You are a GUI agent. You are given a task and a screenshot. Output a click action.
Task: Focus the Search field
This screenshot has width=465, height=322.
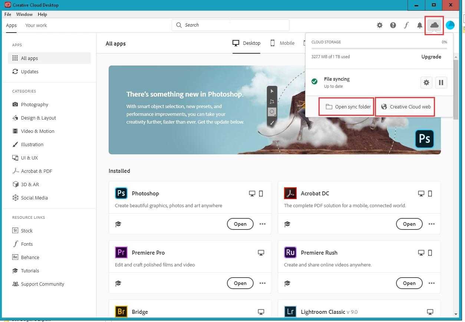tap(230, 25)
